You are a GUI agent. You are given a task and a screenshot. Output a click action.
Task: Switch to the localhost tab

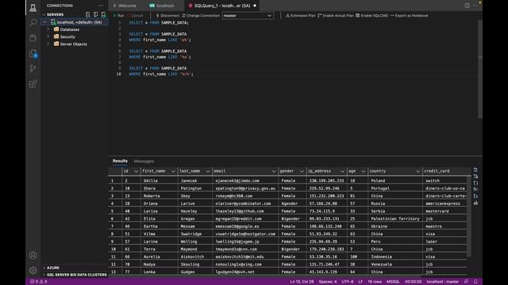pos(165,6)
